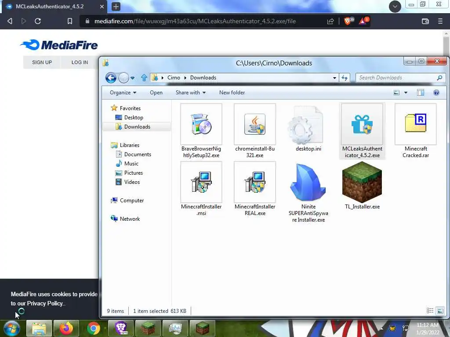This screenshot has width=450, height=337.
Task: Bookmark this page in Brave
Action: (x=70, y=21)
